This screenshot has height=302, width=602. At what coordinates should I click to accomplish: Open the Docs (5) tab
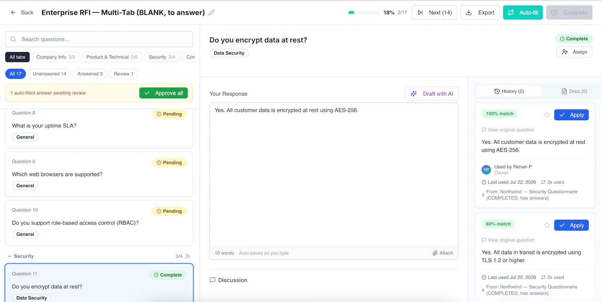tap(574, 91)
